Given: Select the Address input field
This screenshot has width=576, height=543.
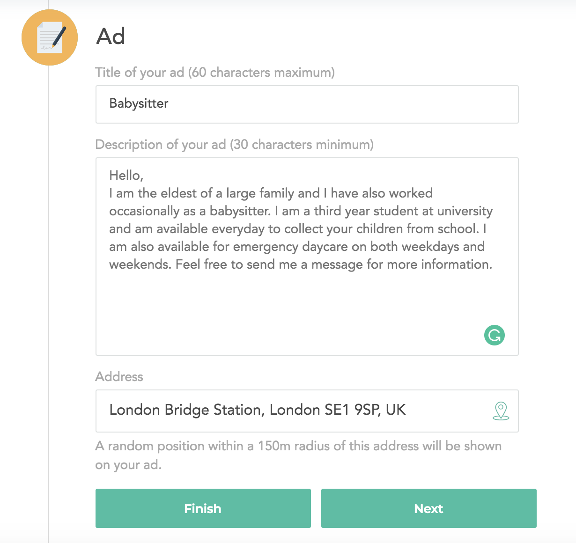Looking at the screenshot, I should click(307, 411).
